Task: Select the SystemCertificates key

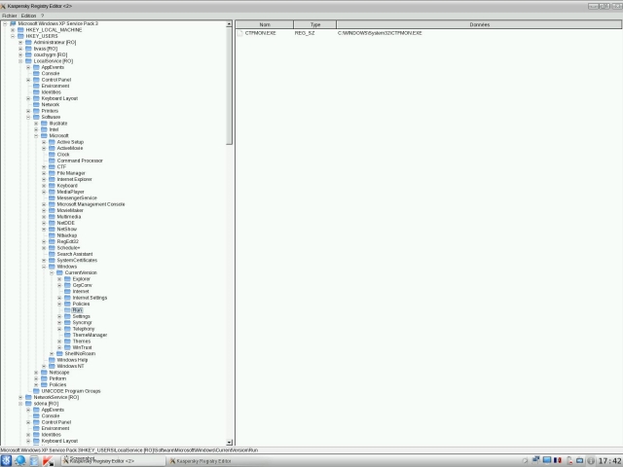Action: 77,261
